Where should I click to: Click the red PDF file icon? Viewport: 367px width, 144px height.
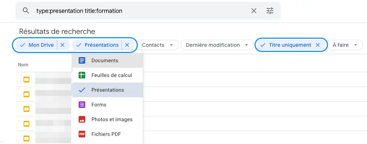coord(82,134)
